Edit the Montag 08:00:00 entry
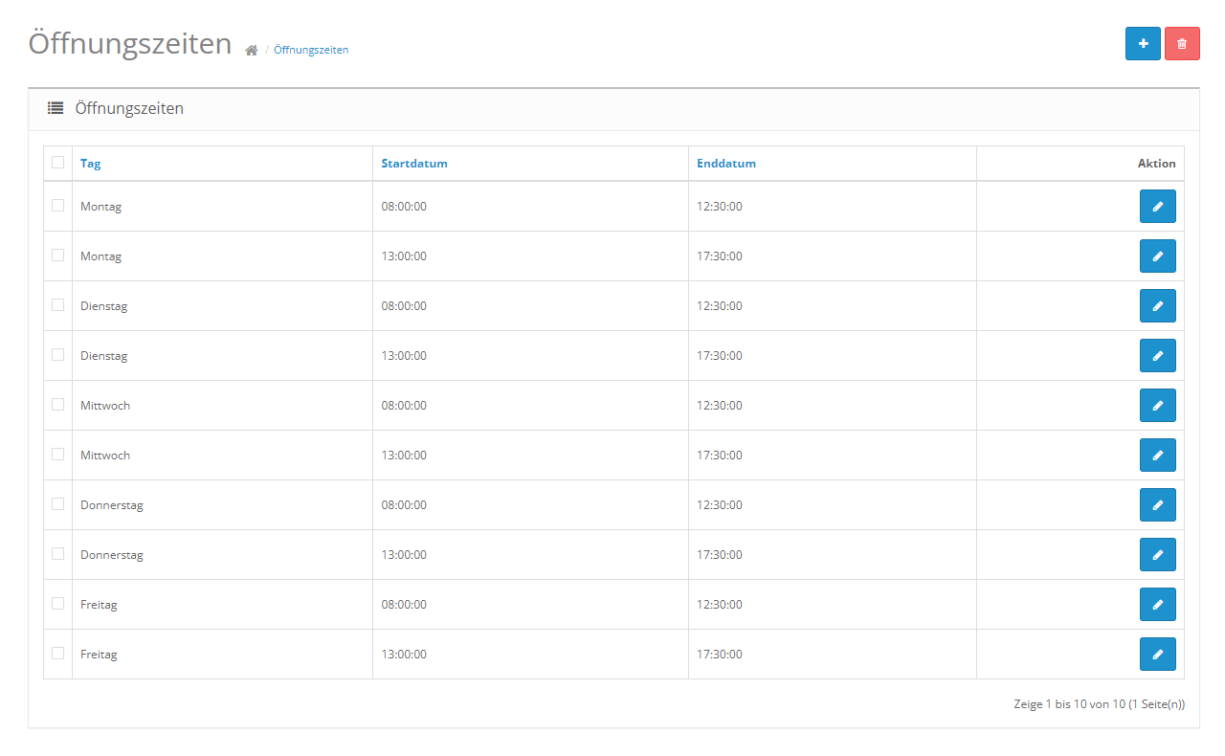 [x=1157, y=207]
